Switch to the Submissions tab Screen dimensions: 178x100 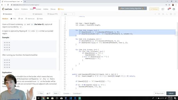(38, 14)
